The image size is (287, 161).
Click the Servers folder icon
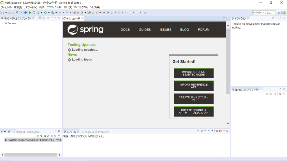(6, 23)
